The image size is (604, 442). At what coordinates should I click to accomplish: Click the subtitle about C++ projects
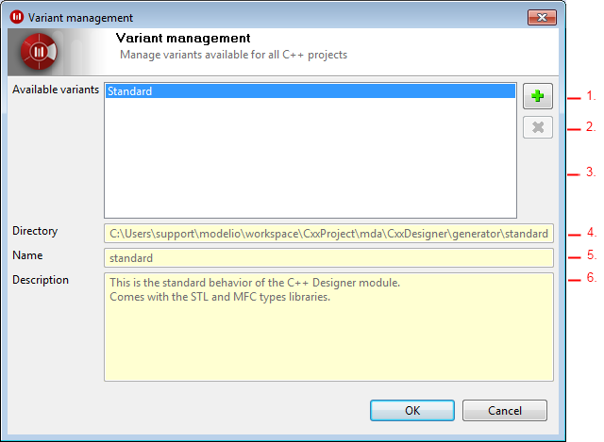[233, 55]
